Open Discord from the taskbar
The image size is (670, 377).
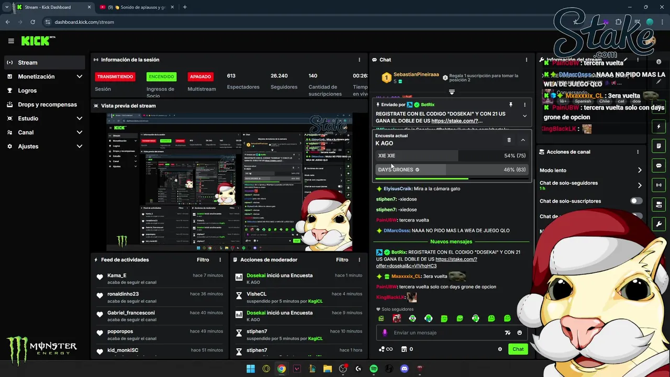(x=404, y=369)
